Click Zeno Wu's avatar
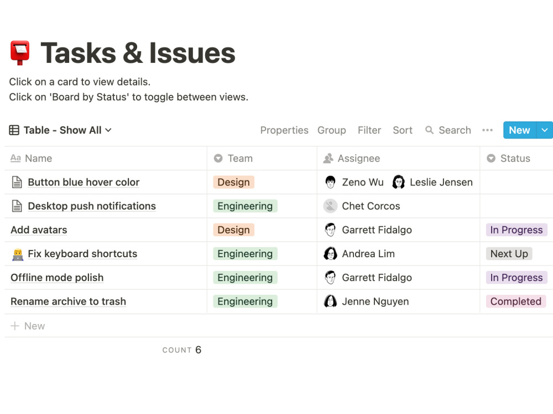Screen dimensions: 553x414 [x=331, y=182]
